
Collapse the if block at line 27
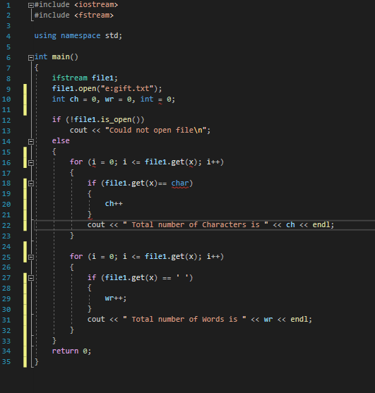coord(31,278)
